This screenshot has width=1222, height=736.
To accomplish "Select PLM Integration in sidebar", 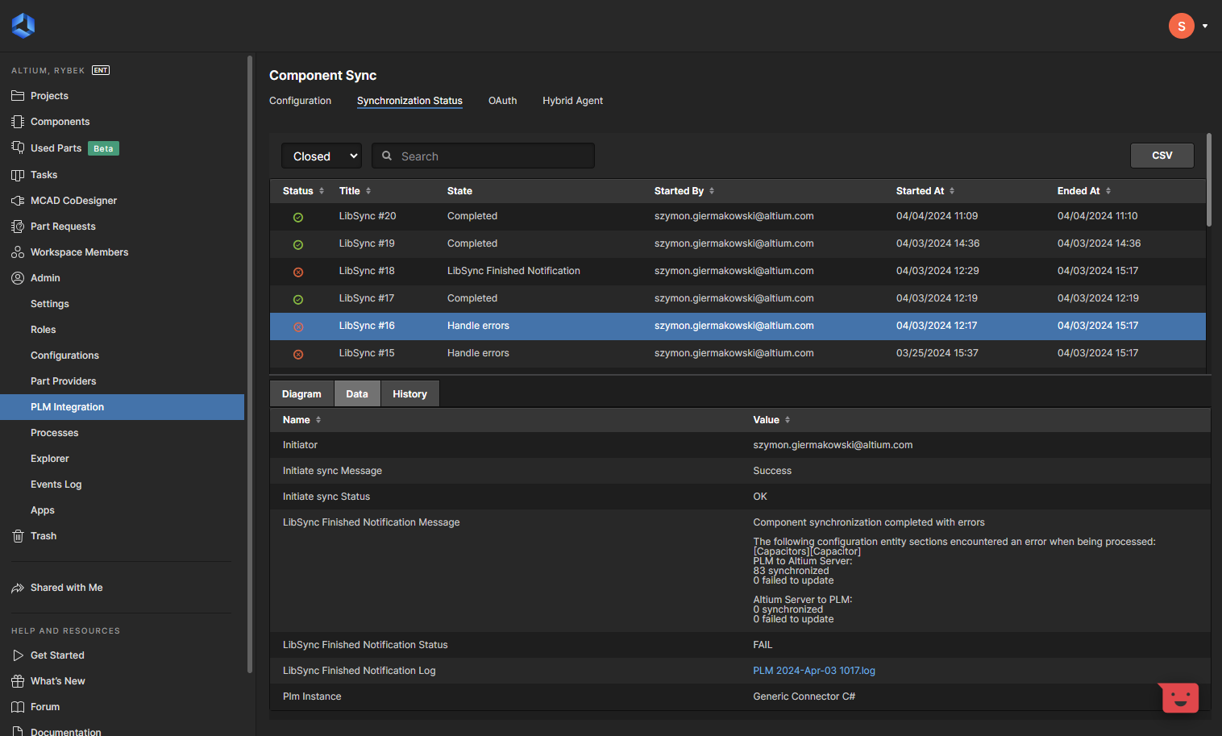I will [122, 407].
